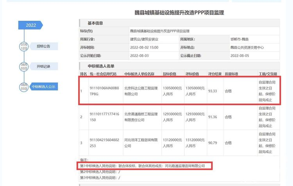The image size is (293, 186).
Task: Select the 中标候选人公示 timeline entry
Action: coord(44,87)
